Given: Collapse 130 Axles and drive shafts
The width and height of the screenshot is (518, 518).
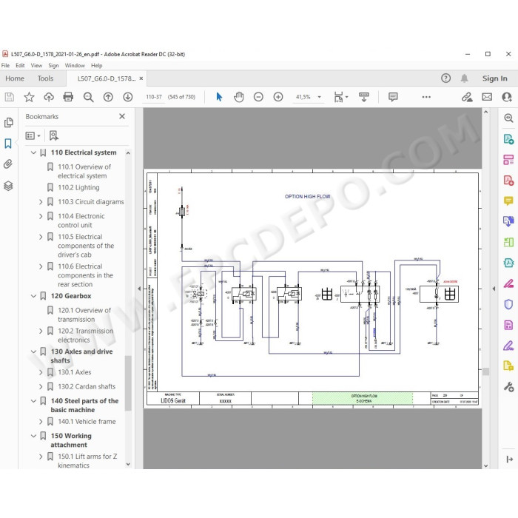Looking at the screenshot, I should tap(33, 351).
